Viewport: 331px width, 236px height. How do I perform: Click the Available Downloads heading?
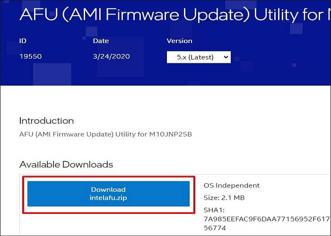click(x=66, y=165)
